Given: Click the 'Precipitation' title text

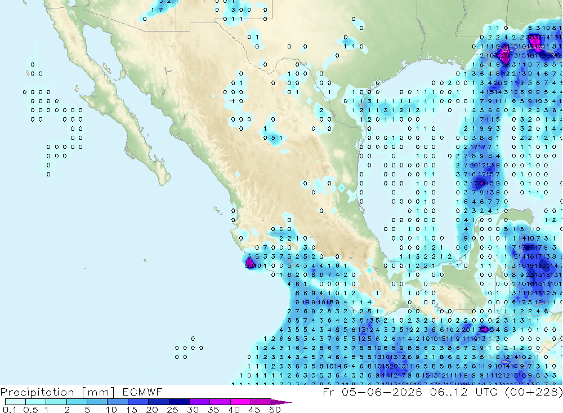Looking at the screenshot, I should [37, 392].
